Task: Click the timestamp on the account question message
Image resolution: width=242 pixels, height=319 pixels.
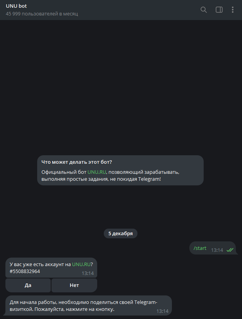Action: tap(88, 273)
